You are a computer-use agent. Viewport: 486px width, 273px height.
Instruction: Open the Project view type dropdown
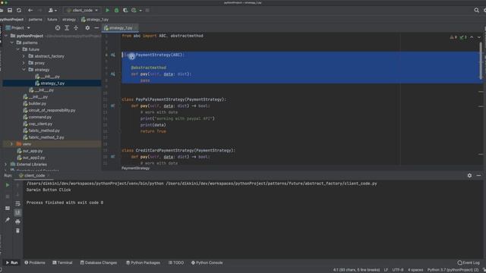click(18, 28)
